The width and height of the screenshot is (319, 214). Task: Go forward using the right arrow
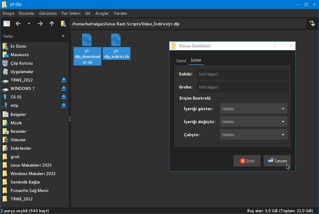pyautogui.click(x=40, y=24)
